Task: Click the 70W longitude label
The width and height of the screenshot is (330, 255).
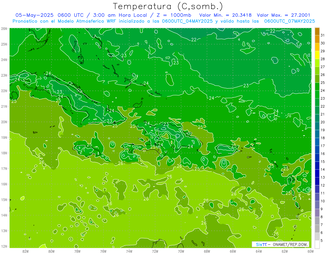Action: coord(181,251)
